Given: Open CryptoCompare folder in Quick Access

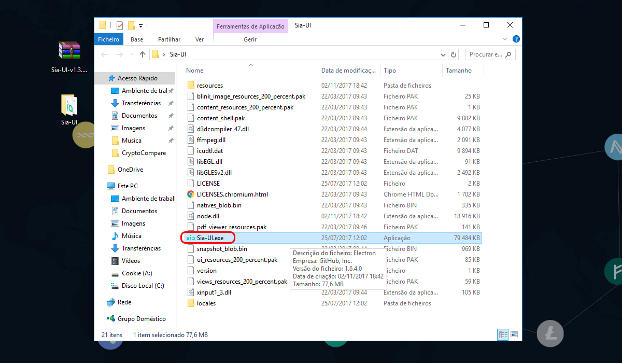Looking at the screenshot, I should click(x=144, y=153).
